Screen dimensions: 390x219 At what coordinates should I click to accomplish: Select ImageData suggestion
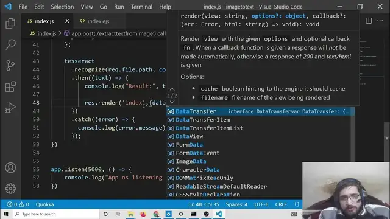pos(258,161)
